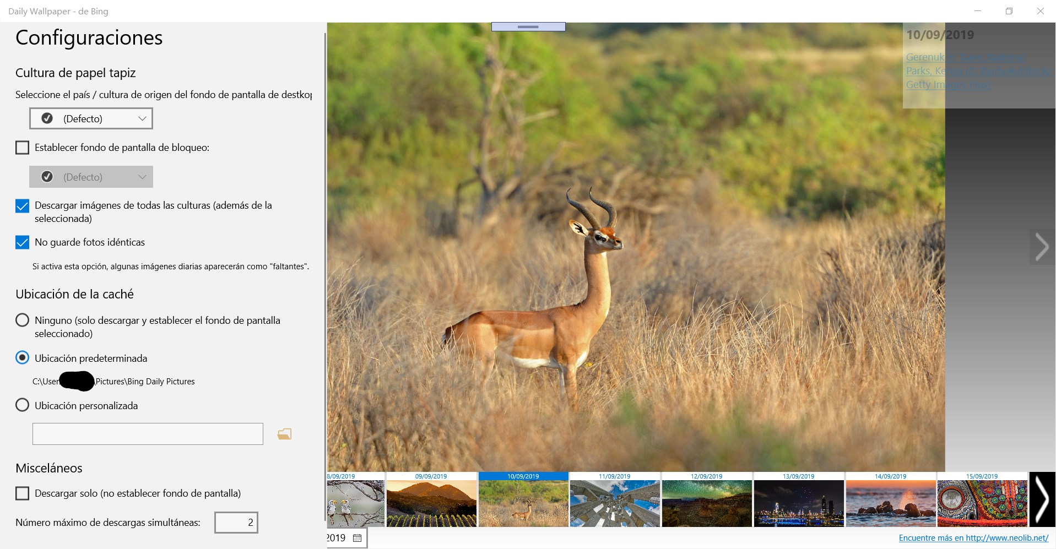Restore down the Daily Wallpaper window
This screenshot has height=549, width=1056.
1009,11
